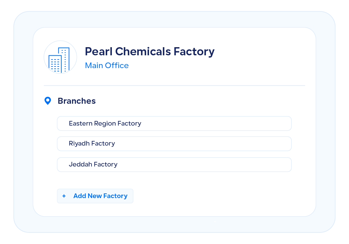Click the office buildings icon

tap(59, 60)
